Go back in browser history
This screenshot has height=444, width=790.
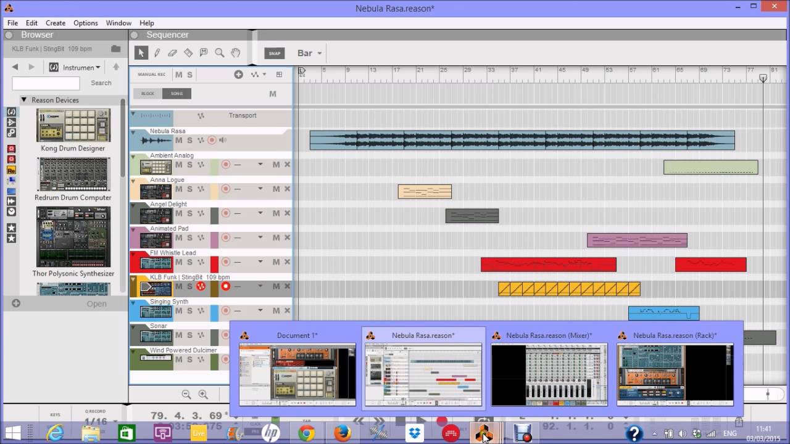(15, 67)
